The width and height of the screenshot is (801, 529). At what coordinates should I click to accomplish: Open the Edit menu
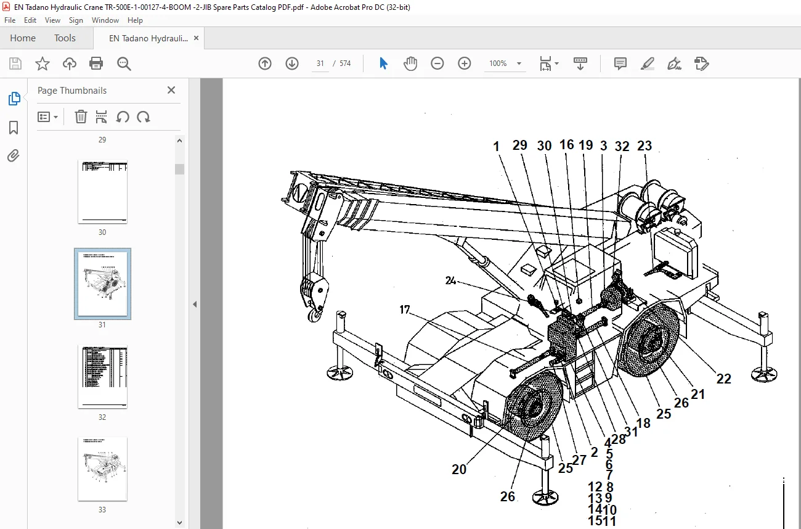coord(30,20)
